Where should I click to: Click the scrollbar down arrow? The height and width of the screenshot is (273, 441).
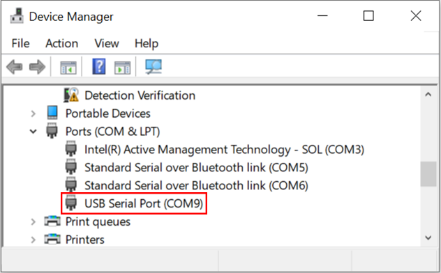(x=428, y=238)
